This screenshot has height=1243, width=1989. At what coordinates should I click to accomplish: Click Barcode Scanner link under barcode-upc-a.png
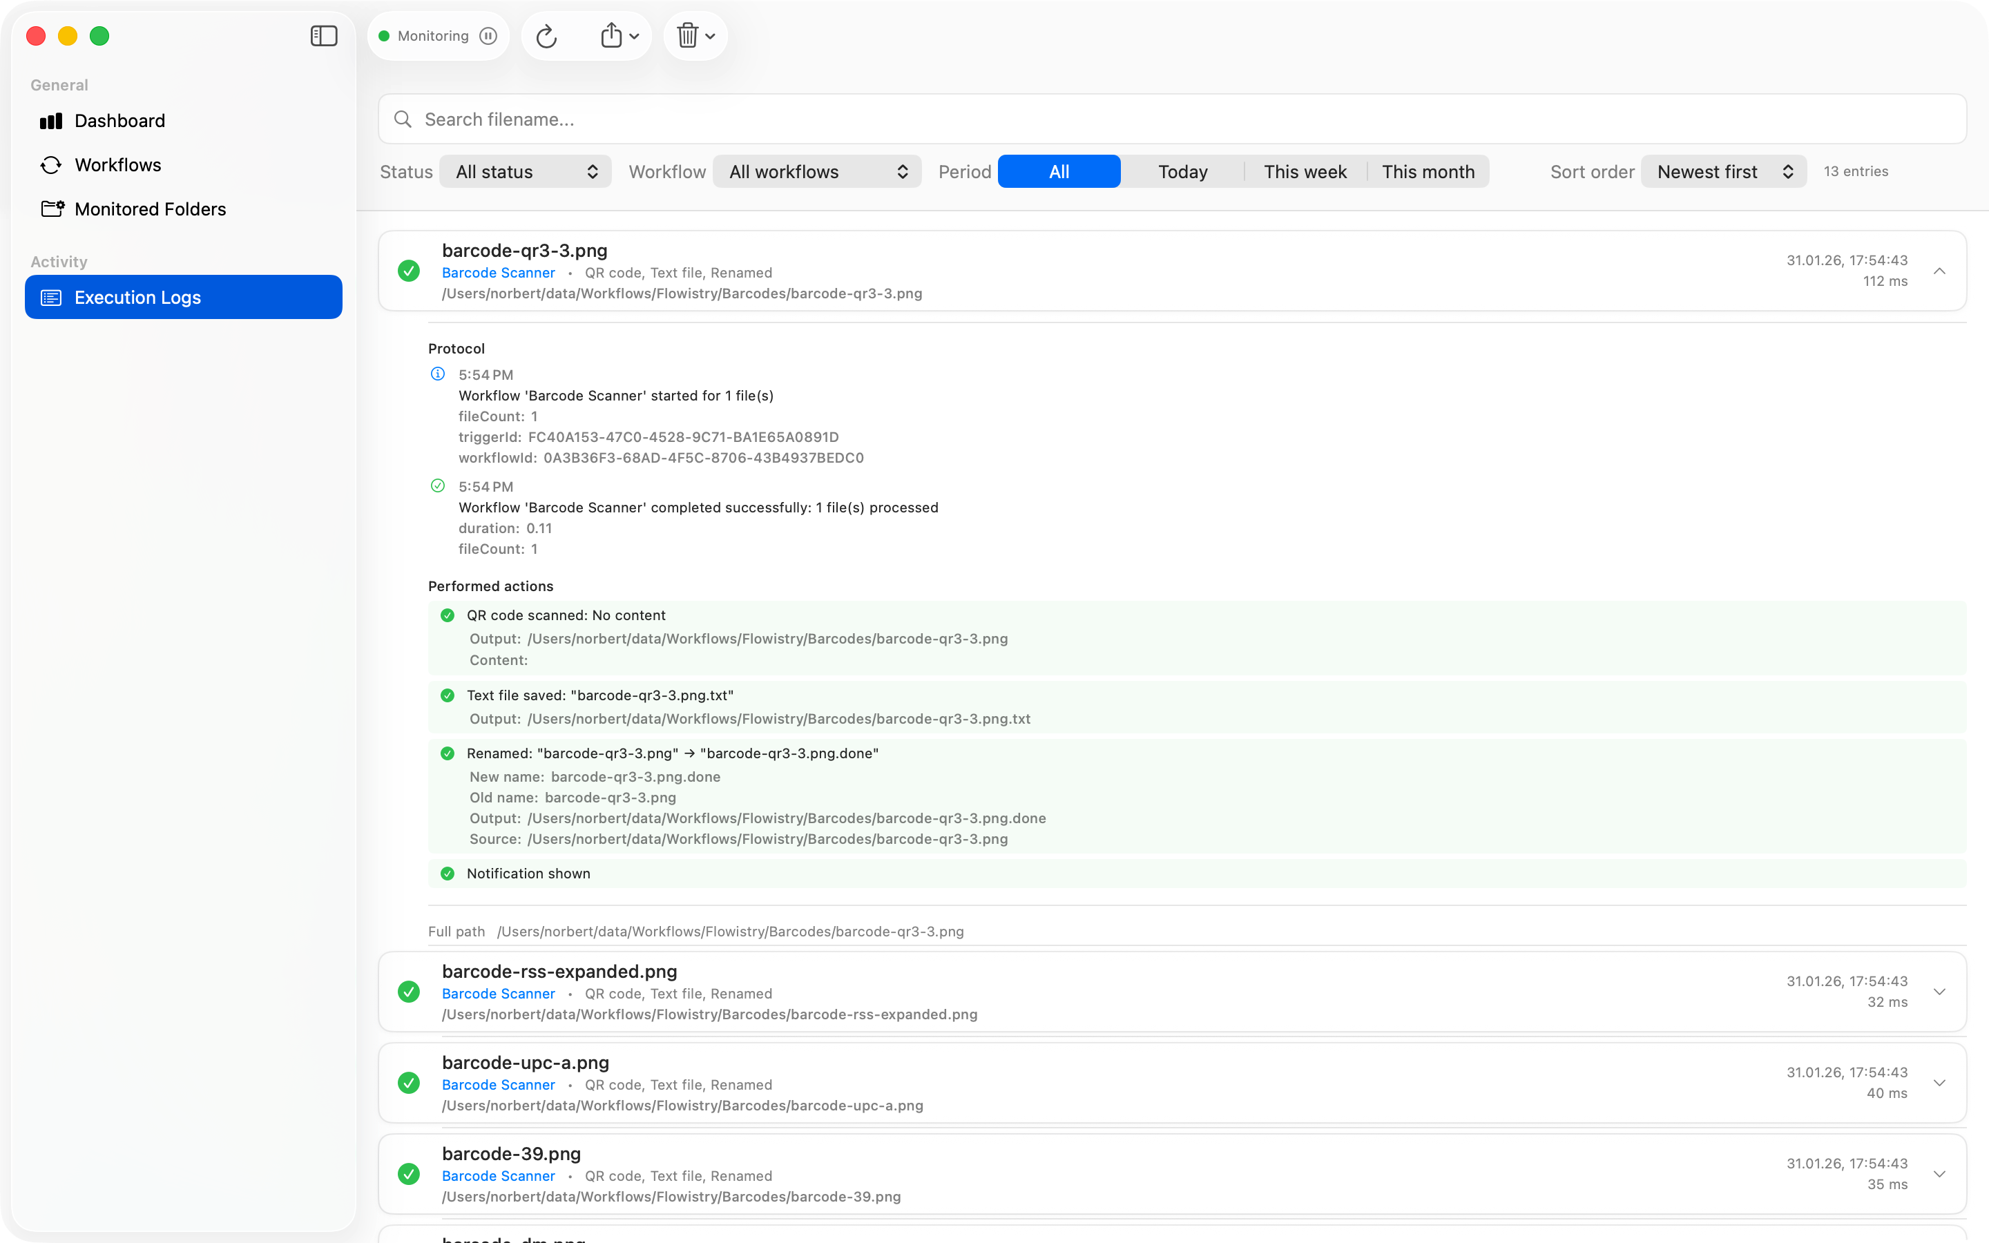pyautogui.click(x=498, y=1085)
